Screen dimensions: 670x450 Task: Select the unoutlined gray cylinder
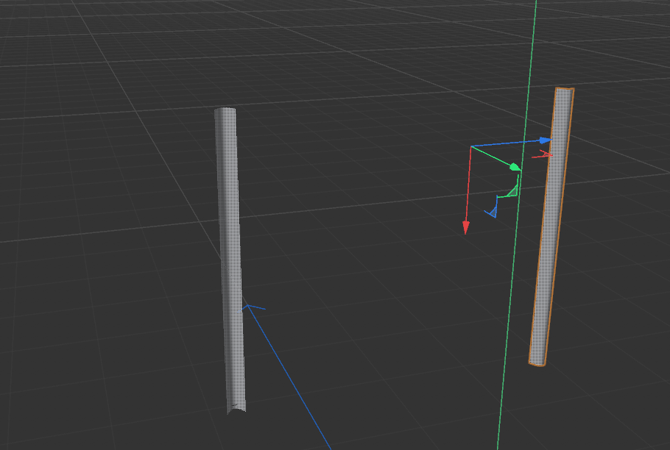pyautogui.click(x=230, y=260)
